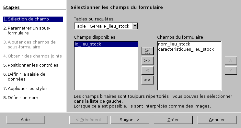This screenshot has width=241, height=128.
Task: Select nom_lieu_stock in Champs du formulaire
Action: (x=174, y=44)
